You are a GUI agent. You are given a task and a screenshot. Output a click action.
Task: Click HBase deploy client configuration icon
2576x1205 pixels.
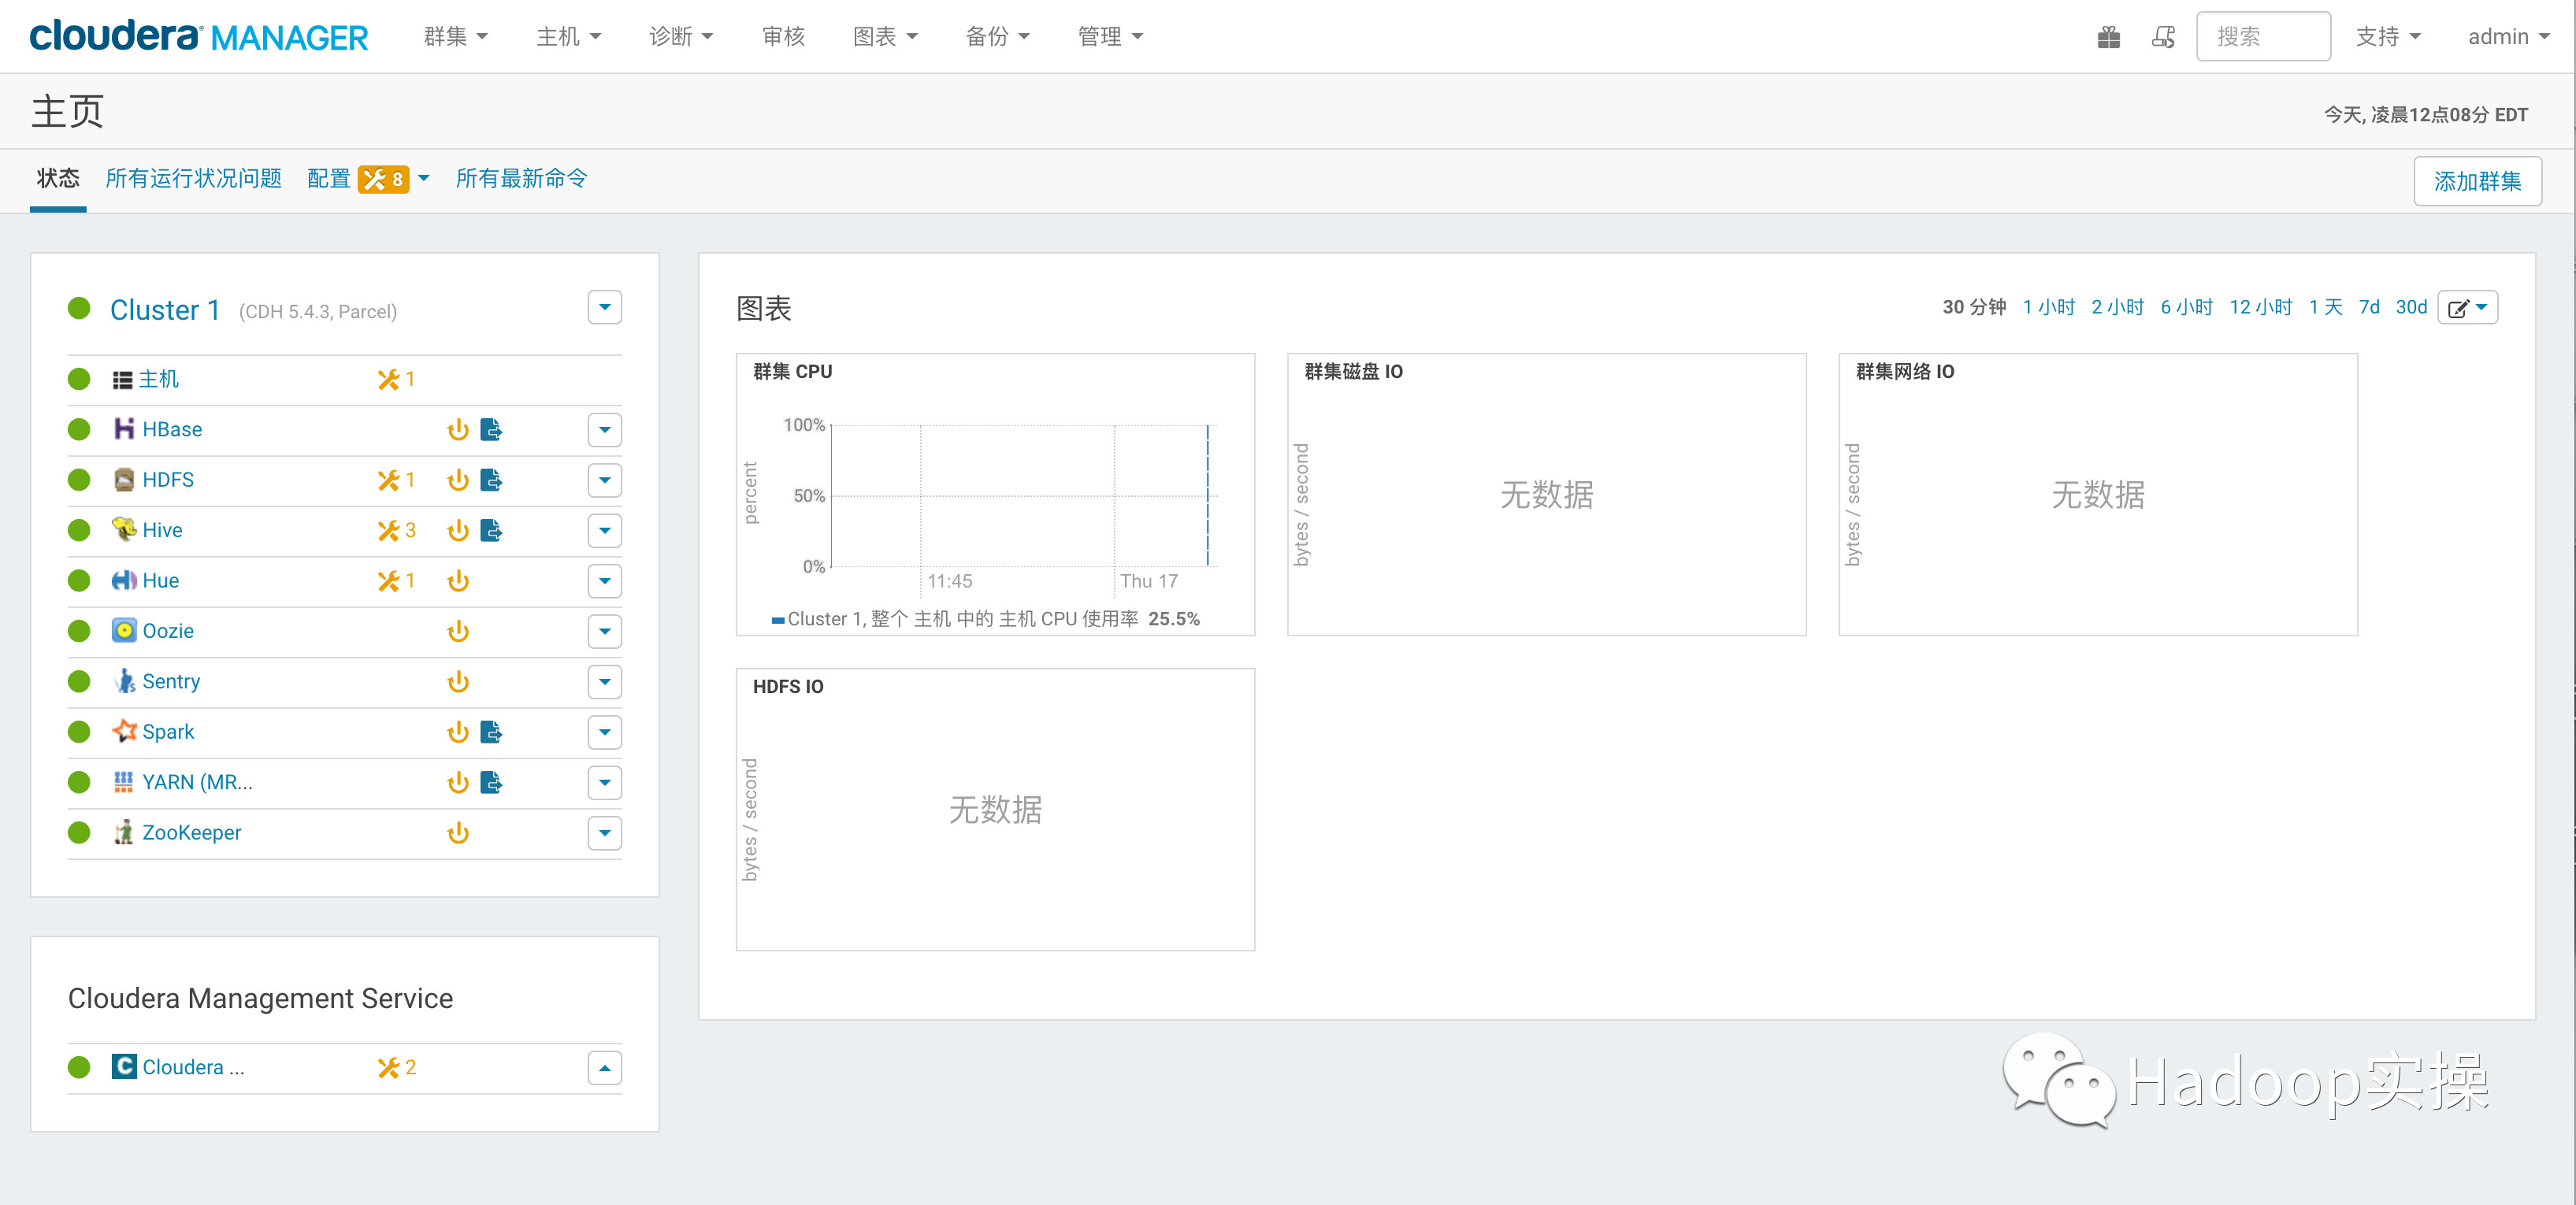pyautogui.click(x=491, y=430)
